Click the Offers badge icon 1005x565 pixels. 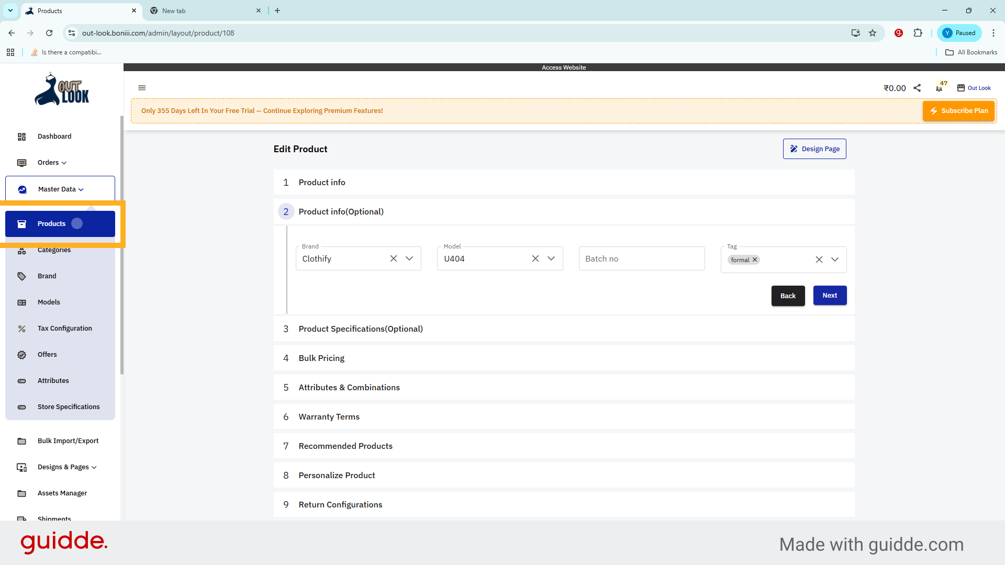click(21, 355)
